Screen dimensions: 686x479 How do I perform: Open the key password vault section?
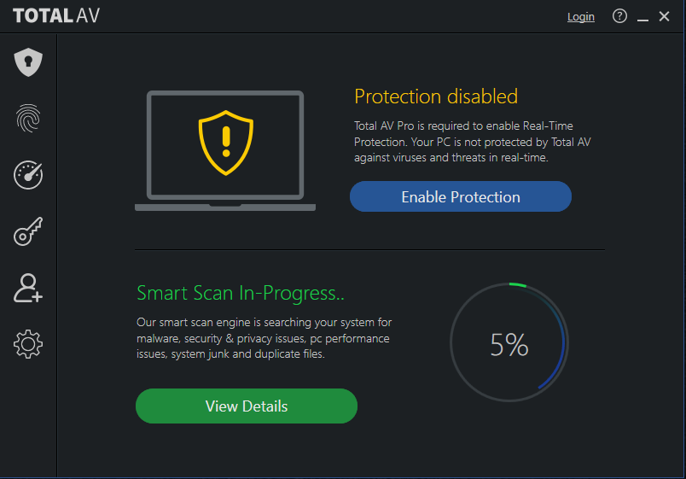coord(28,231)
